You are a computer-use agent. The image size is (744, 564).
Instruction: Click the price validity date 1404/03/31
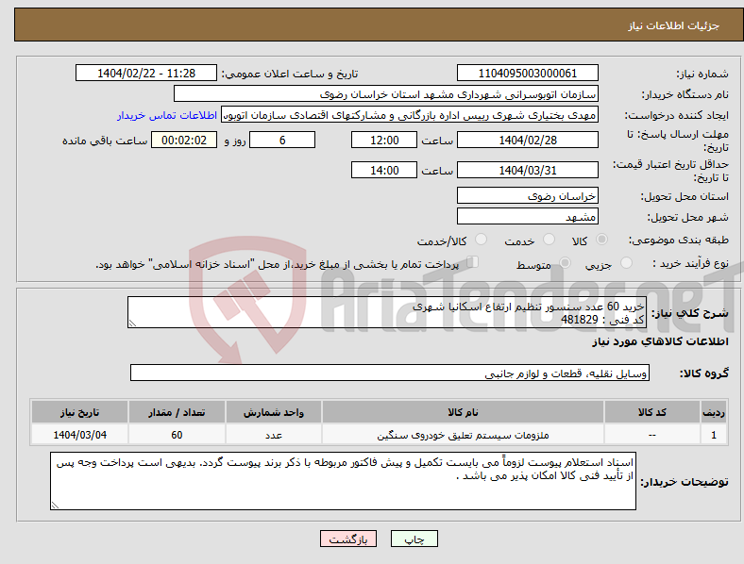527,170
